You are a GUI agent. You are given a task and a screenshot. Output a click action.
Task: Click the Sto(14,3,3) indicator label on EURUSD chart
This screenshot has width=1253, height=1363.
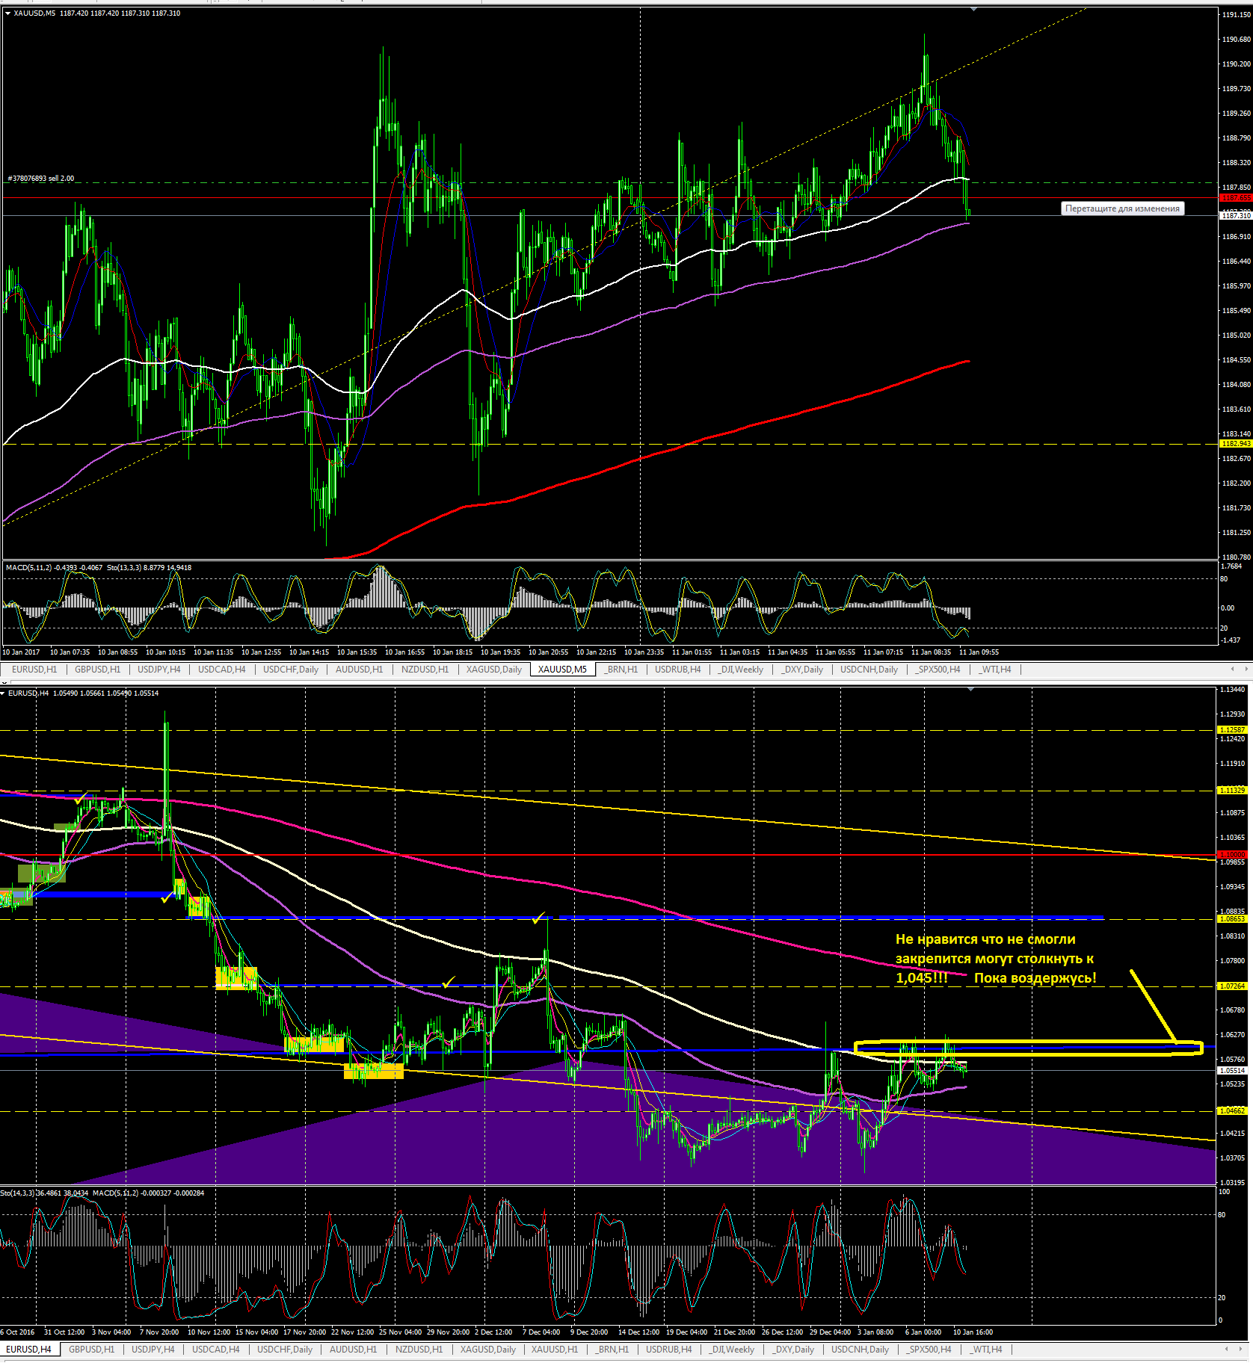click(45, 1193)
